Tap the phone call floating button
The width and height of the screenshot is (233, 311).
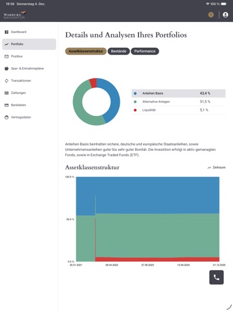pos(216,277)
